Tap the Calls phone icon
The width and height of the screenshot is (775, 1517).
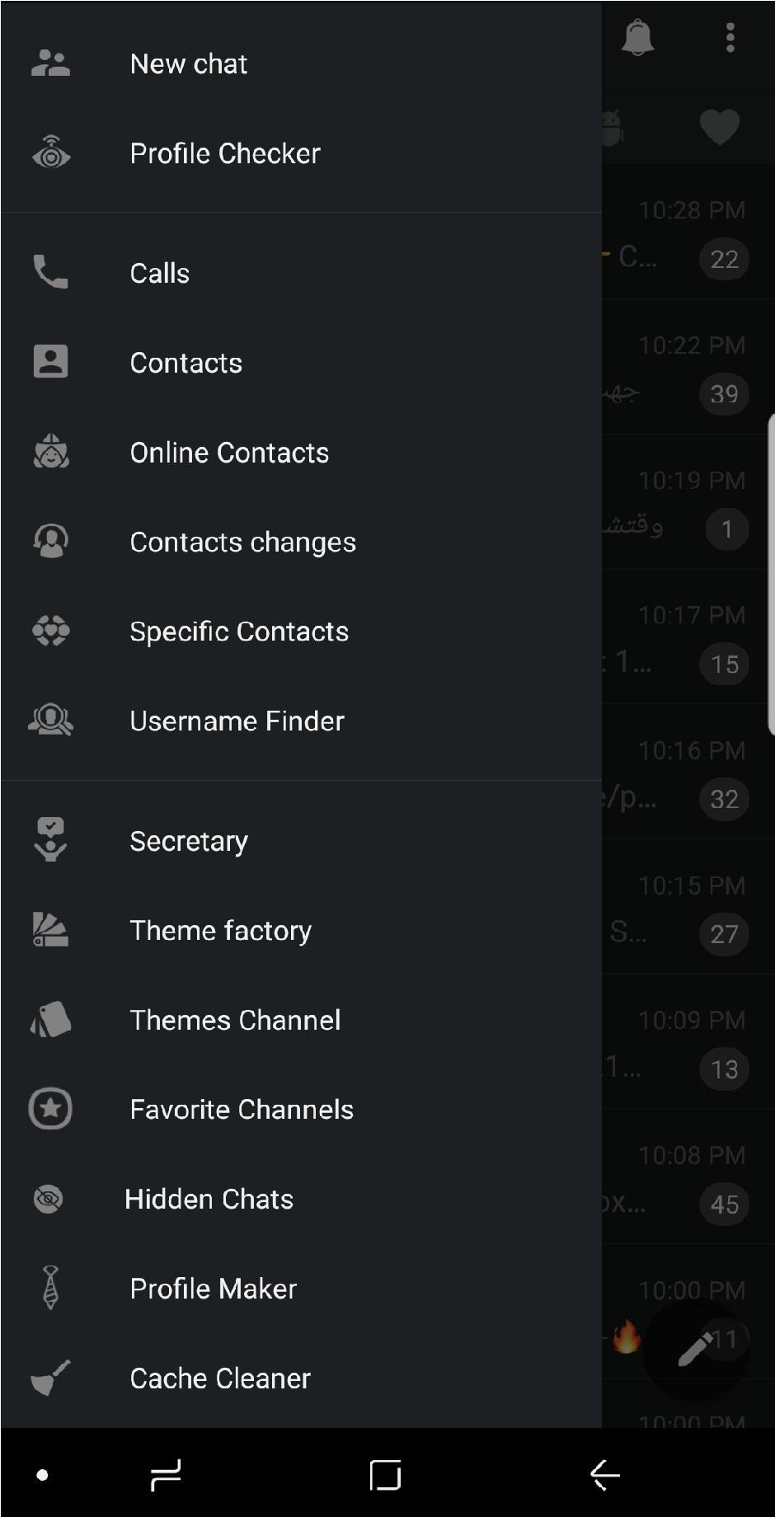click(51, 272)
